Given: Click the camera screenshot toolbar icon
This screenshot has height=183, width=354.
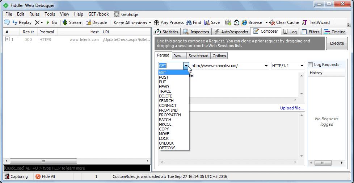Looking at the screenshot, I should [x=228, y=22].
